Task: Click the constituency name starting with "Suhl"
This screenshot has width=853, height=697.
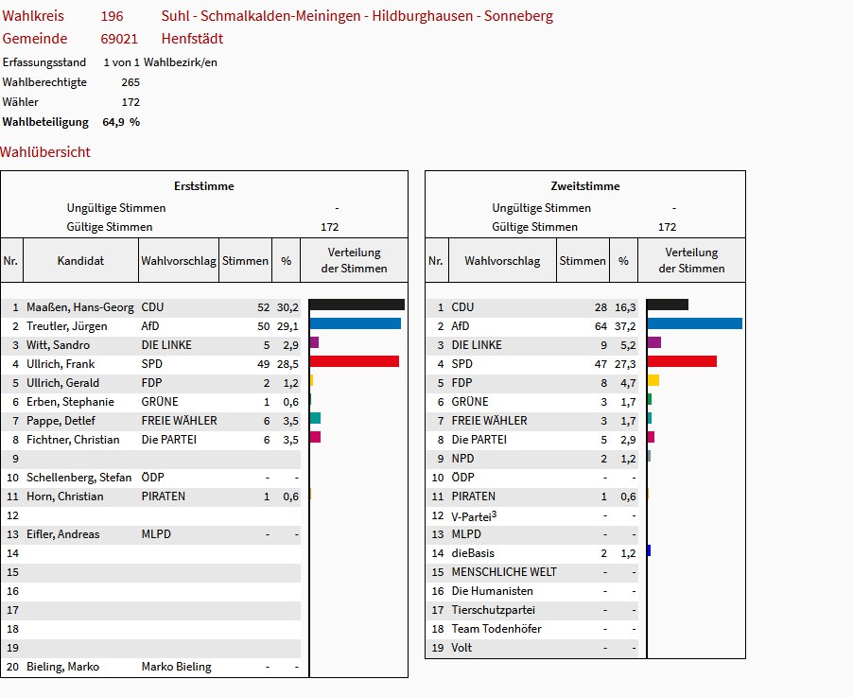Action: (357, 16)
